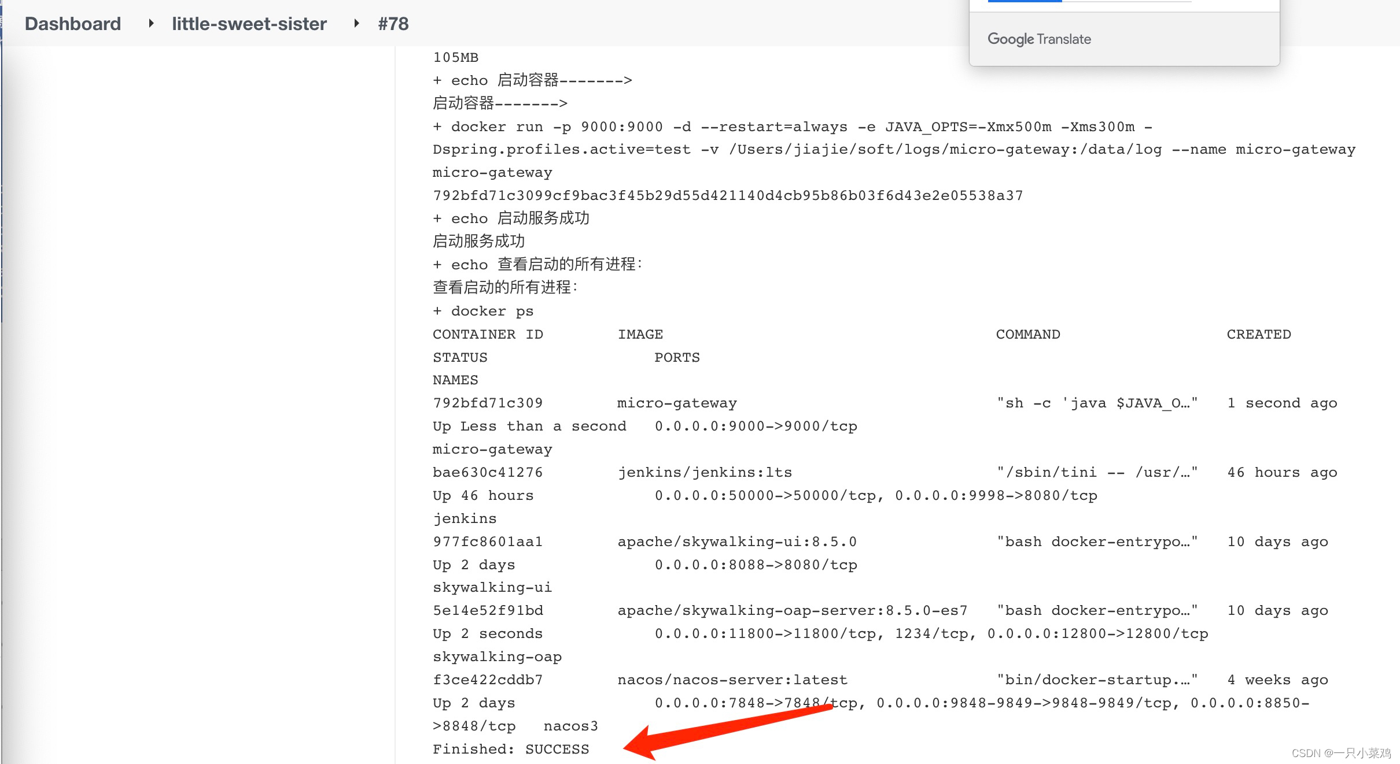1400x764 pixels.
Task: Click the Dashboard breadcrumb link
Action: [73, 24]
